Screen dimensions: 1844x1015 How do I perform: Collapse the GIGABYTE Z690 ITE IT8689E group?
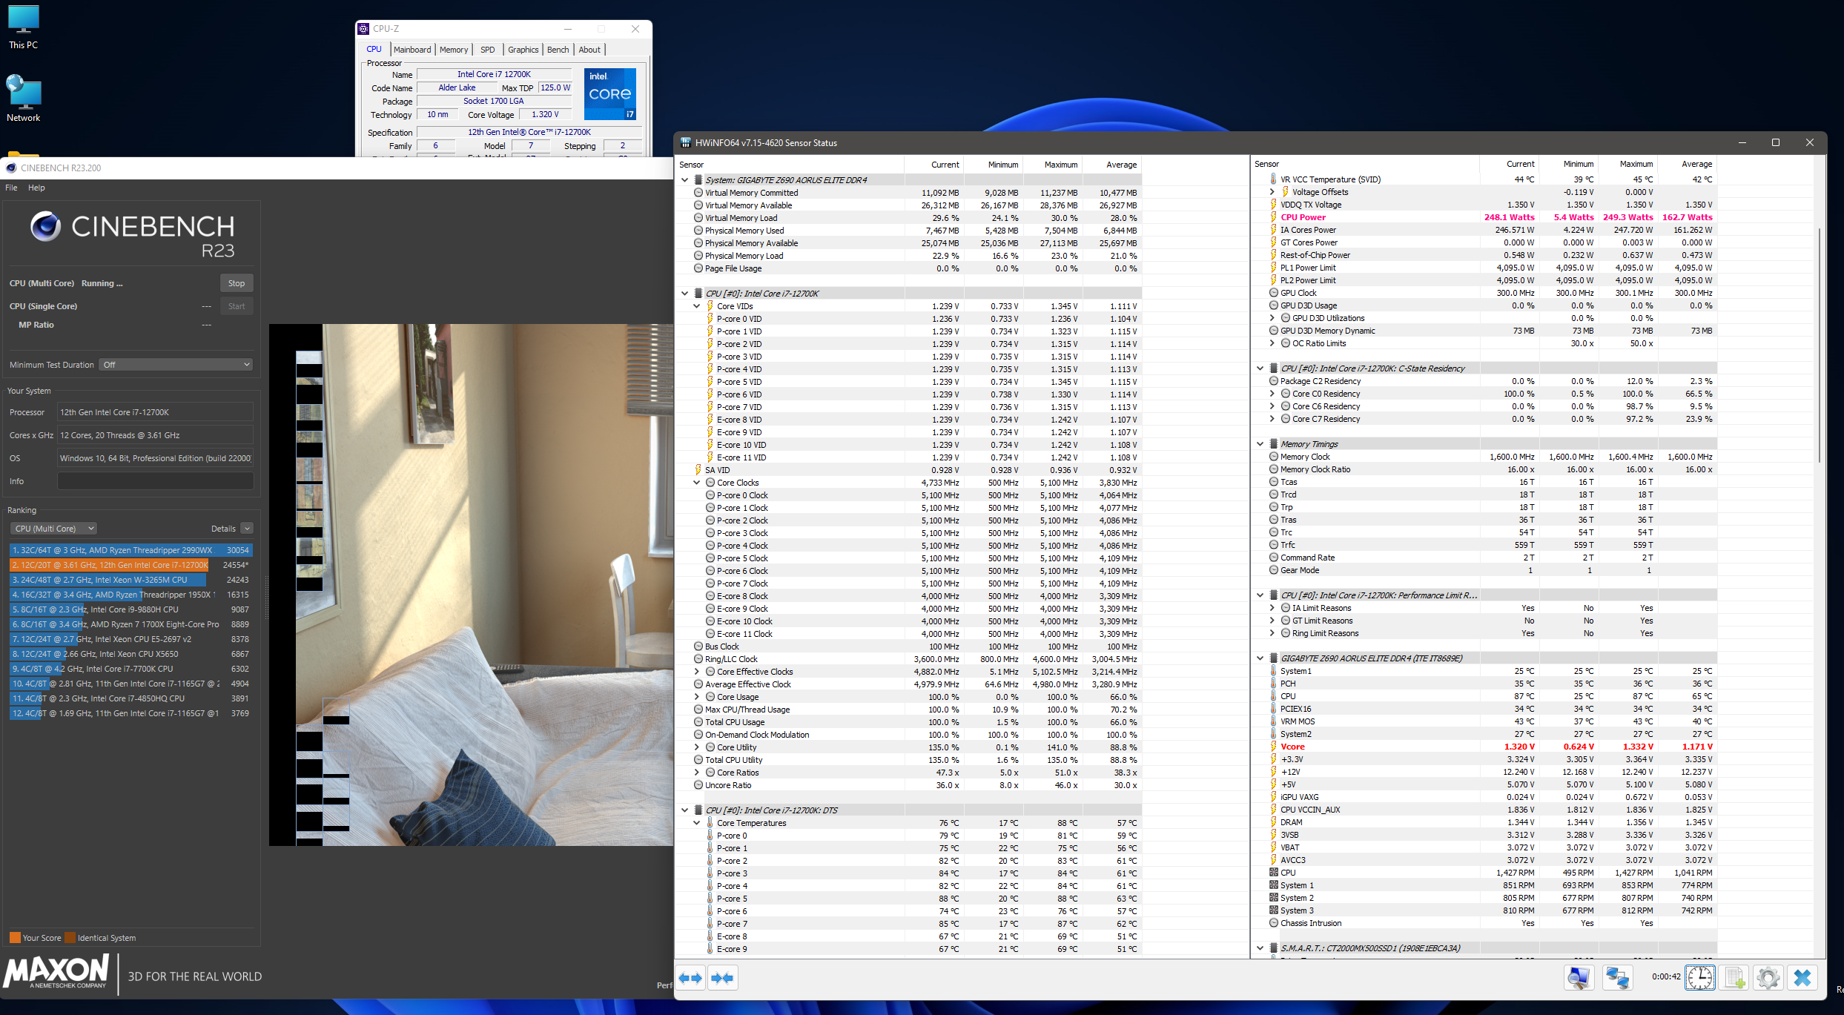1260,658
